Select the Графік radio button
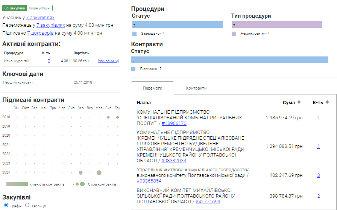Image resolution: width=337 pixels, height=210 pixels. pyautogui.click(x=6, y=205)
